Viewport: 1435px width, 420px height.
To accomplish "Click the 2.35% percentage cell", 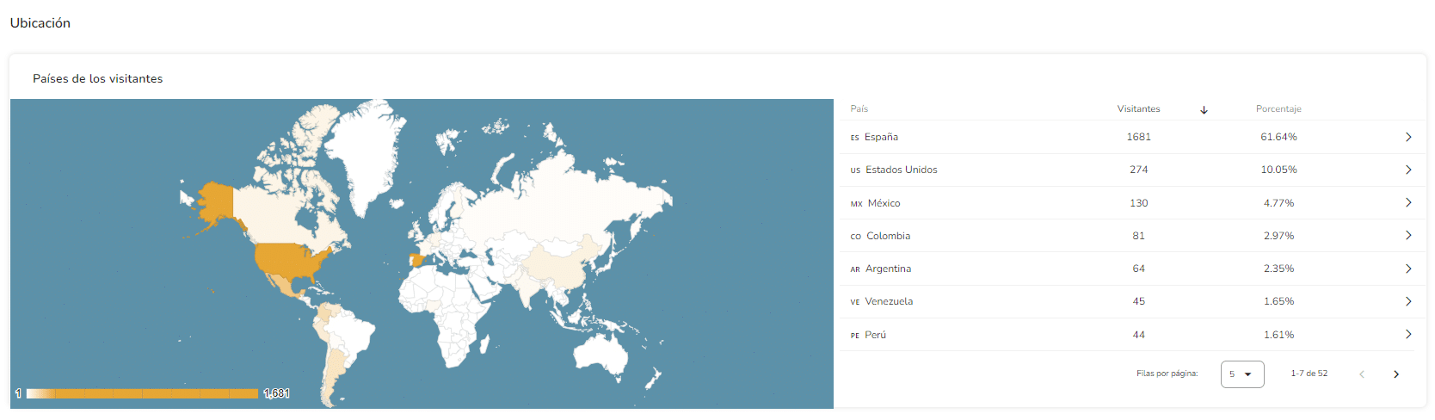I will click(1278, 269).
